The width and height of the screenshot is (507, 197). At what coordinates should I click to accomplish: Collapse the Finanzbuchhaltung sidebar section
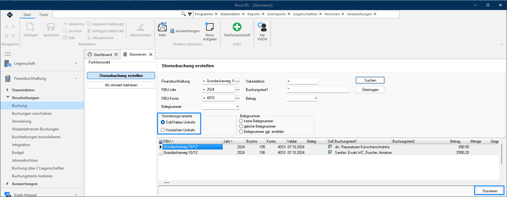click(76, 78)
